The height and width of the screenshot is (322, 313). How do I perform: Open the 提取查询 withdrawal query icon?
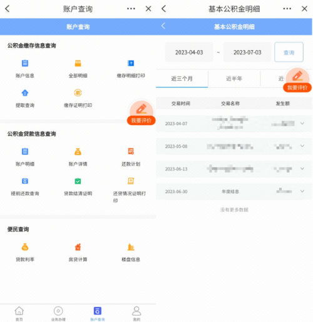(x=25, y=93)
